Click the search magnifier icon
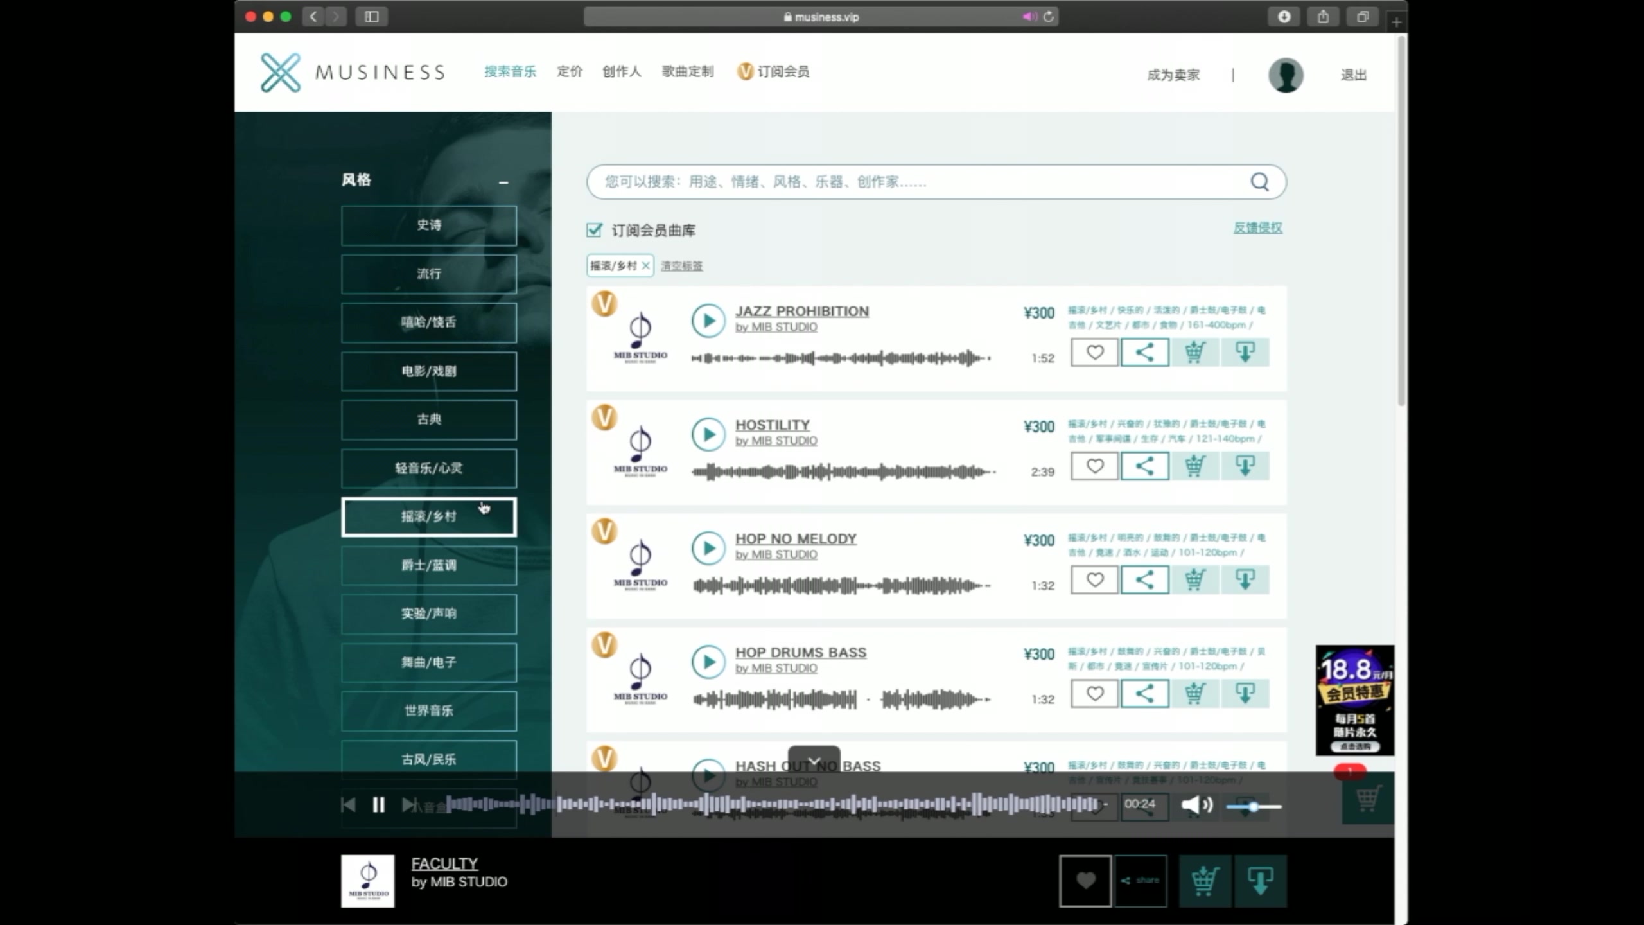Viewport: 1644px width, 925px height. point(1259,182)
